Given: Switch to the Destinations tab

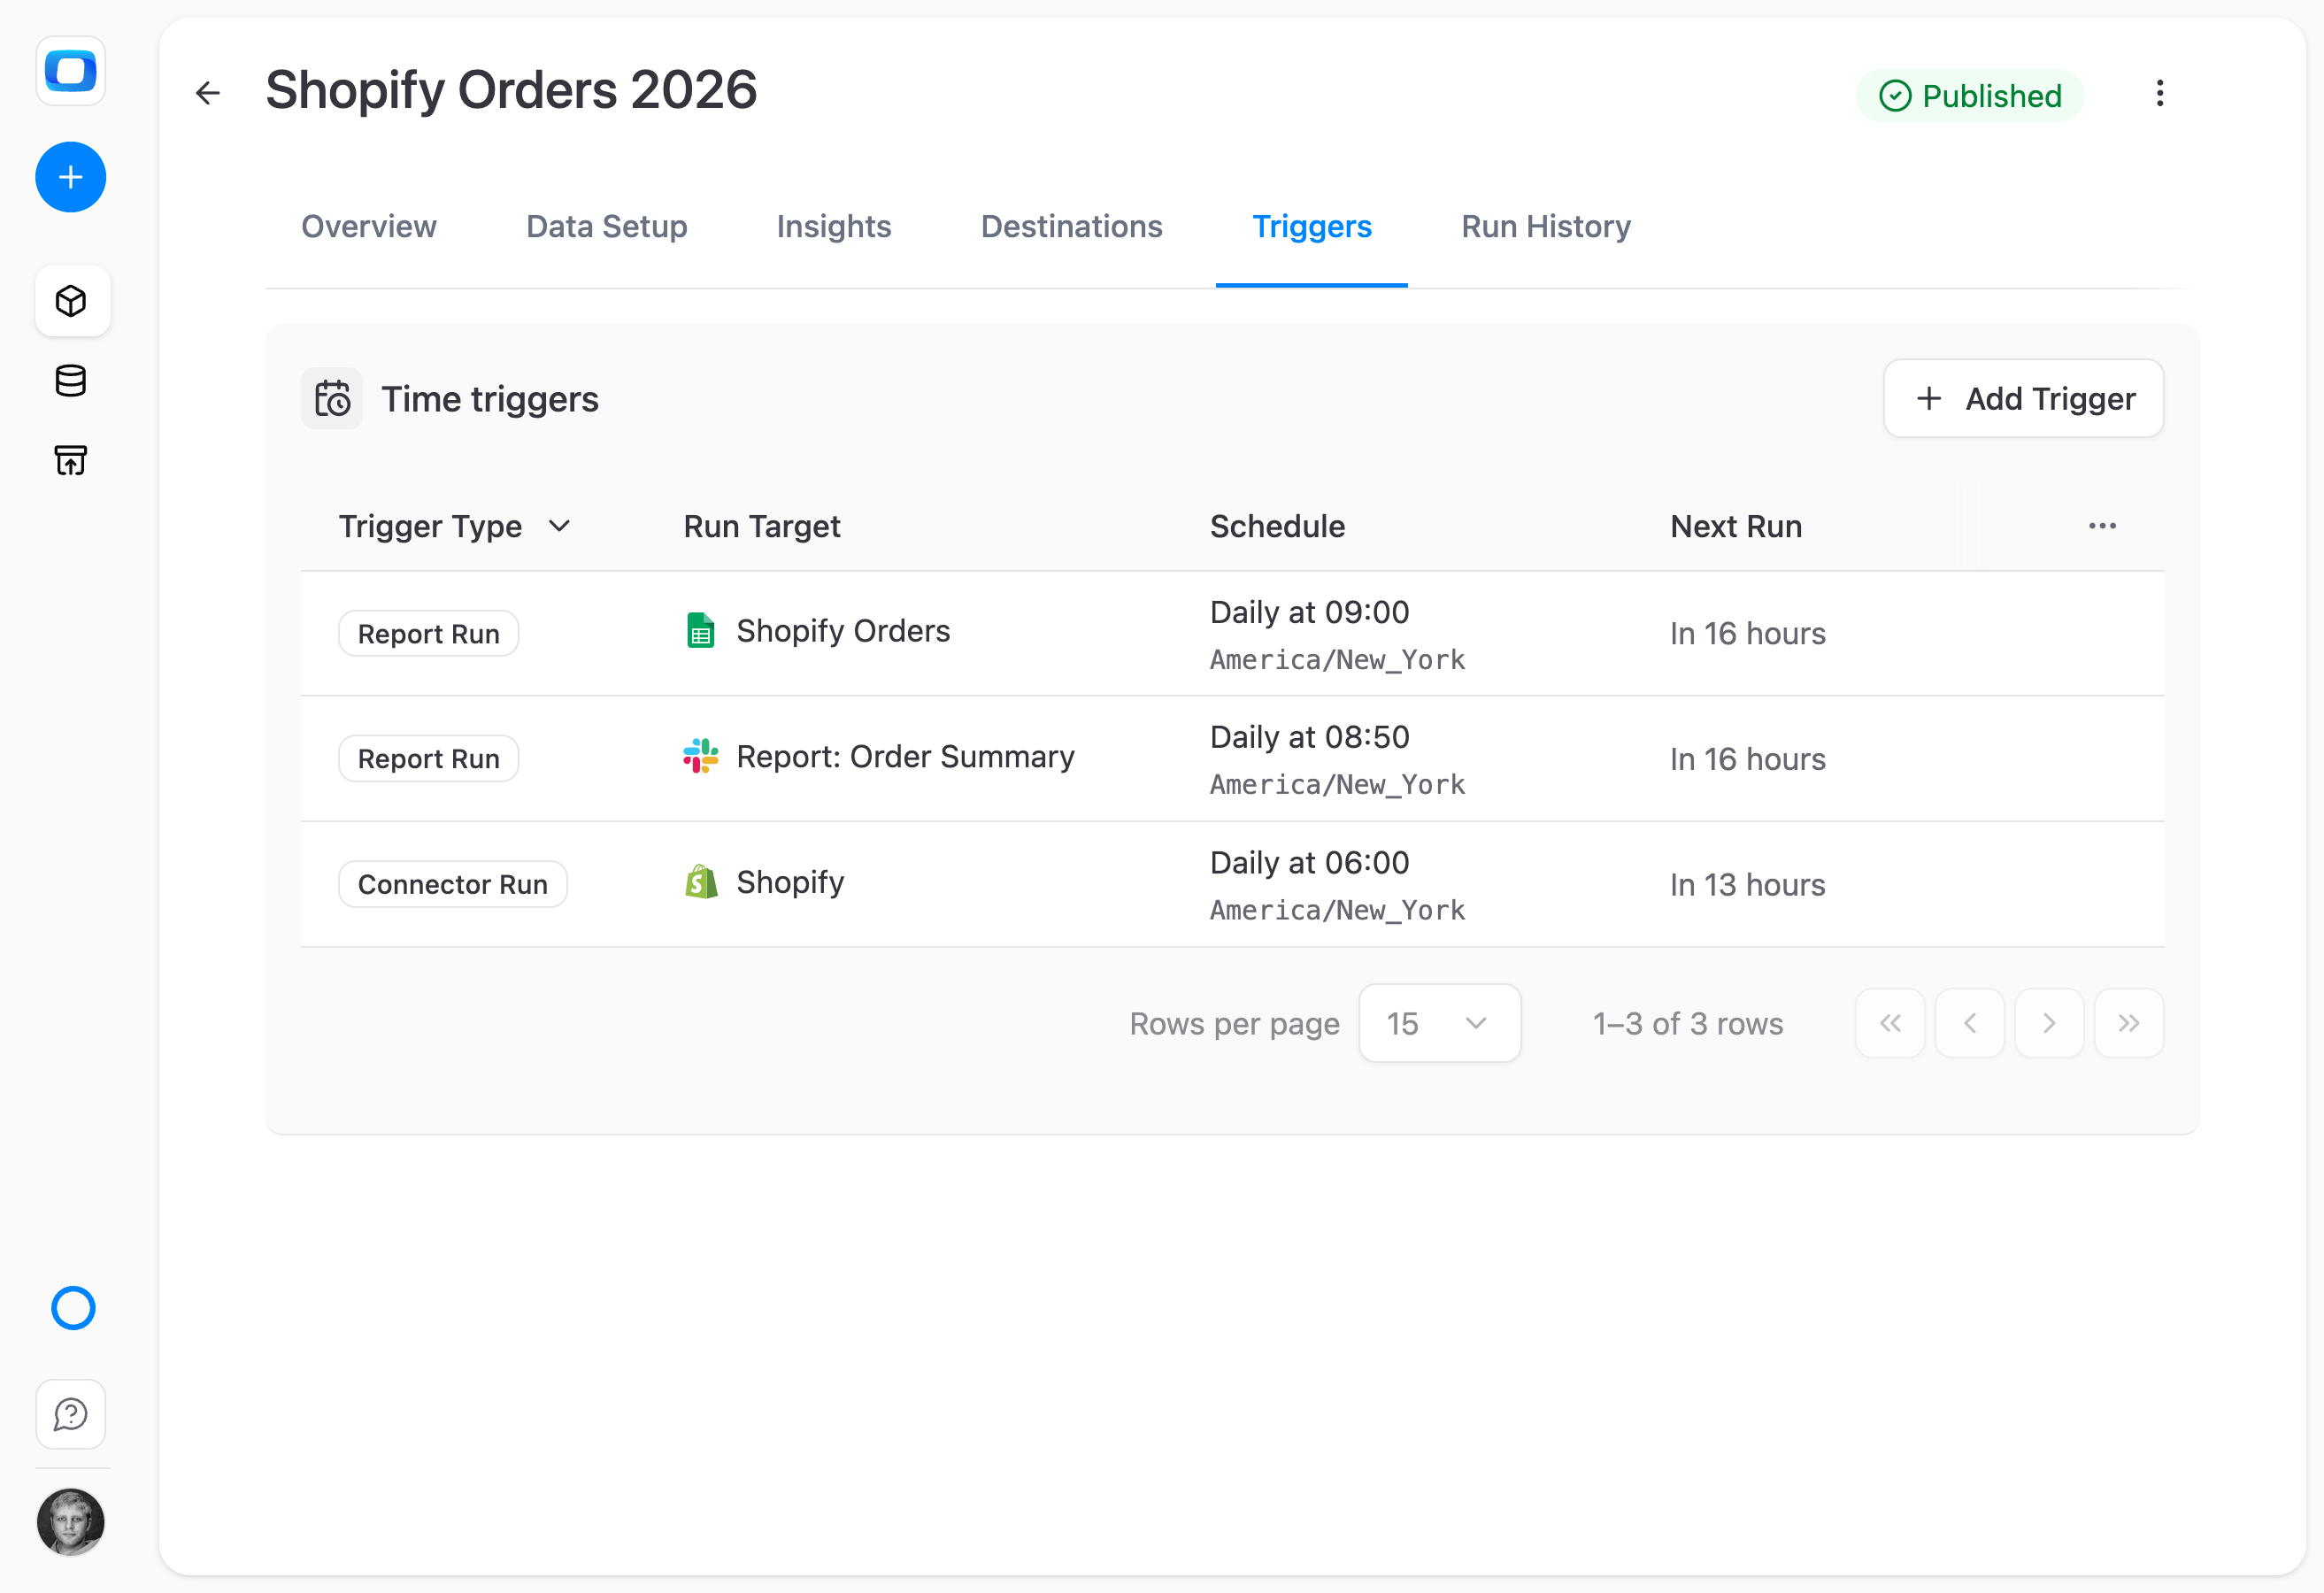Looking at the screenshot, I should point(1072,227).
